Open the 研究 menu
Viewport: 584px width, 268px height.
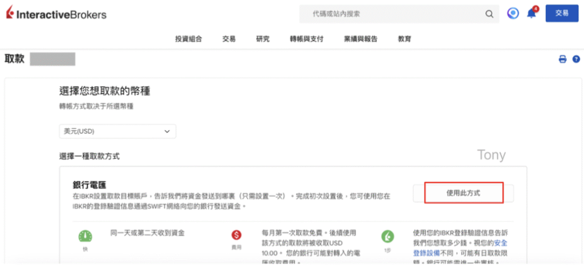click(x=263, y=39)
